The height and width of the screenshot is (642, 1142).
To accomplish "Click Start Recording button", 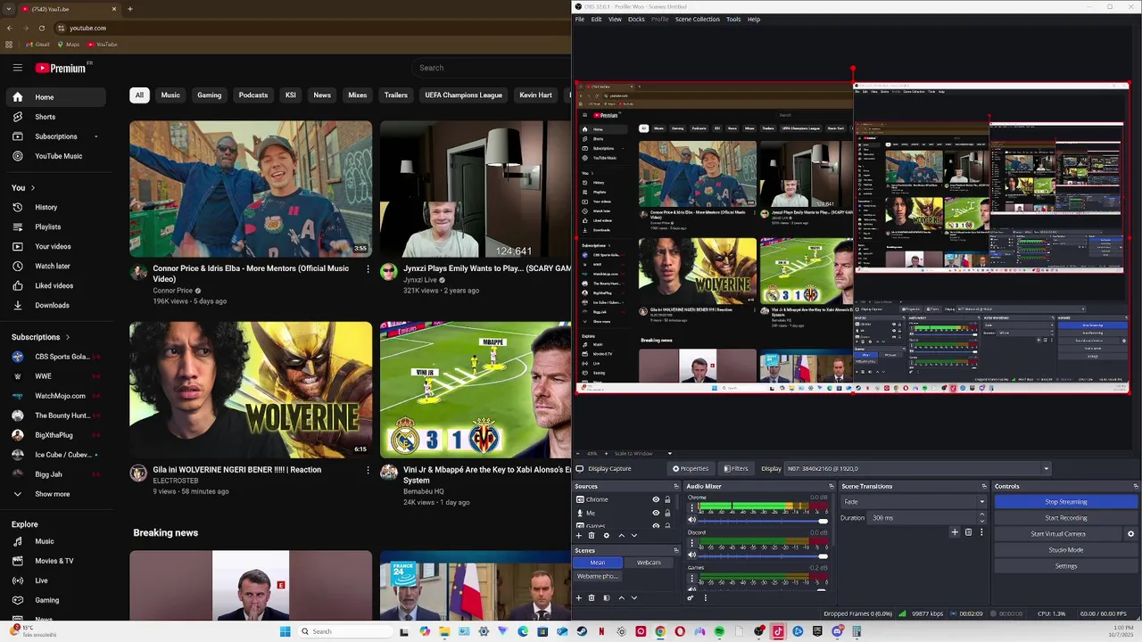I will (x=1066, y=517).
